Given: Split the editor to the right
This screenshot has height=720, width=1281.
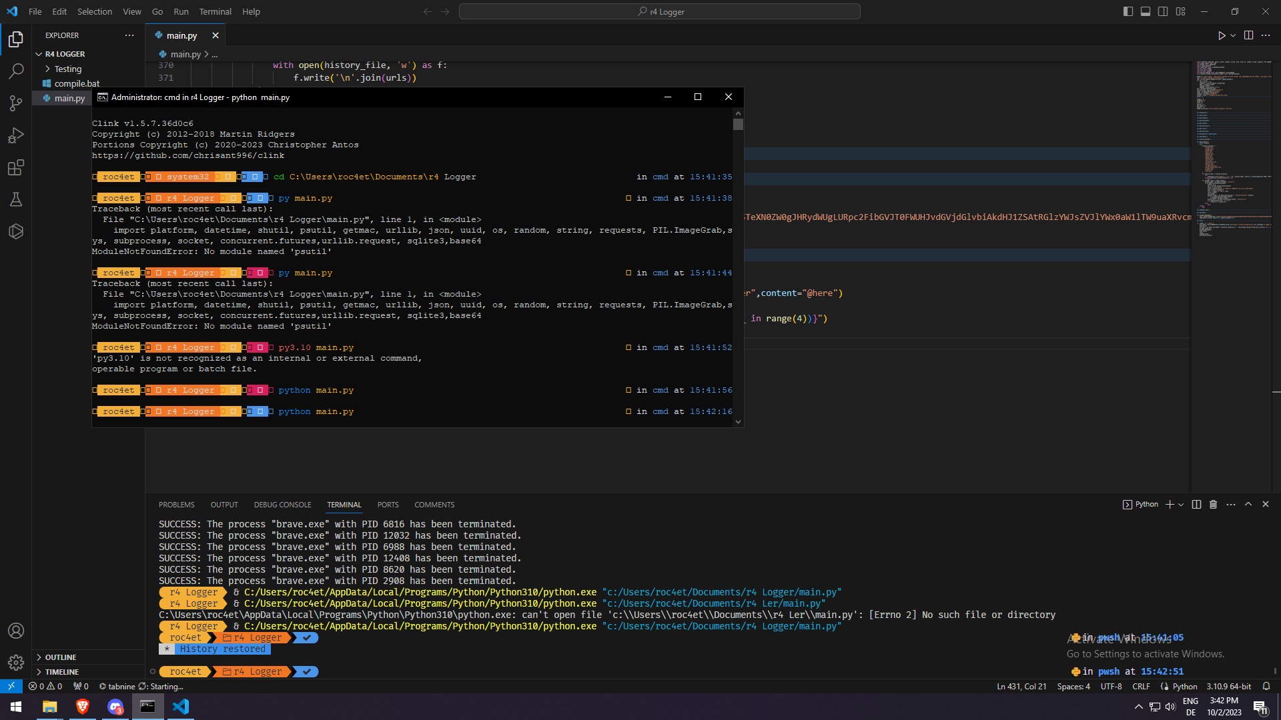Looking at the screenshot, I should (1248, 35).
